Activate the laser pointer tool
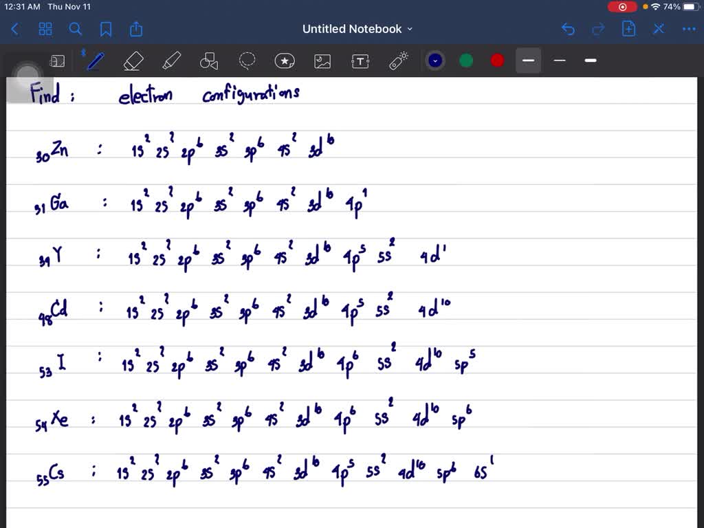This screenshot has width=704, height=528. pyautogui.click(x=397, y=60)
